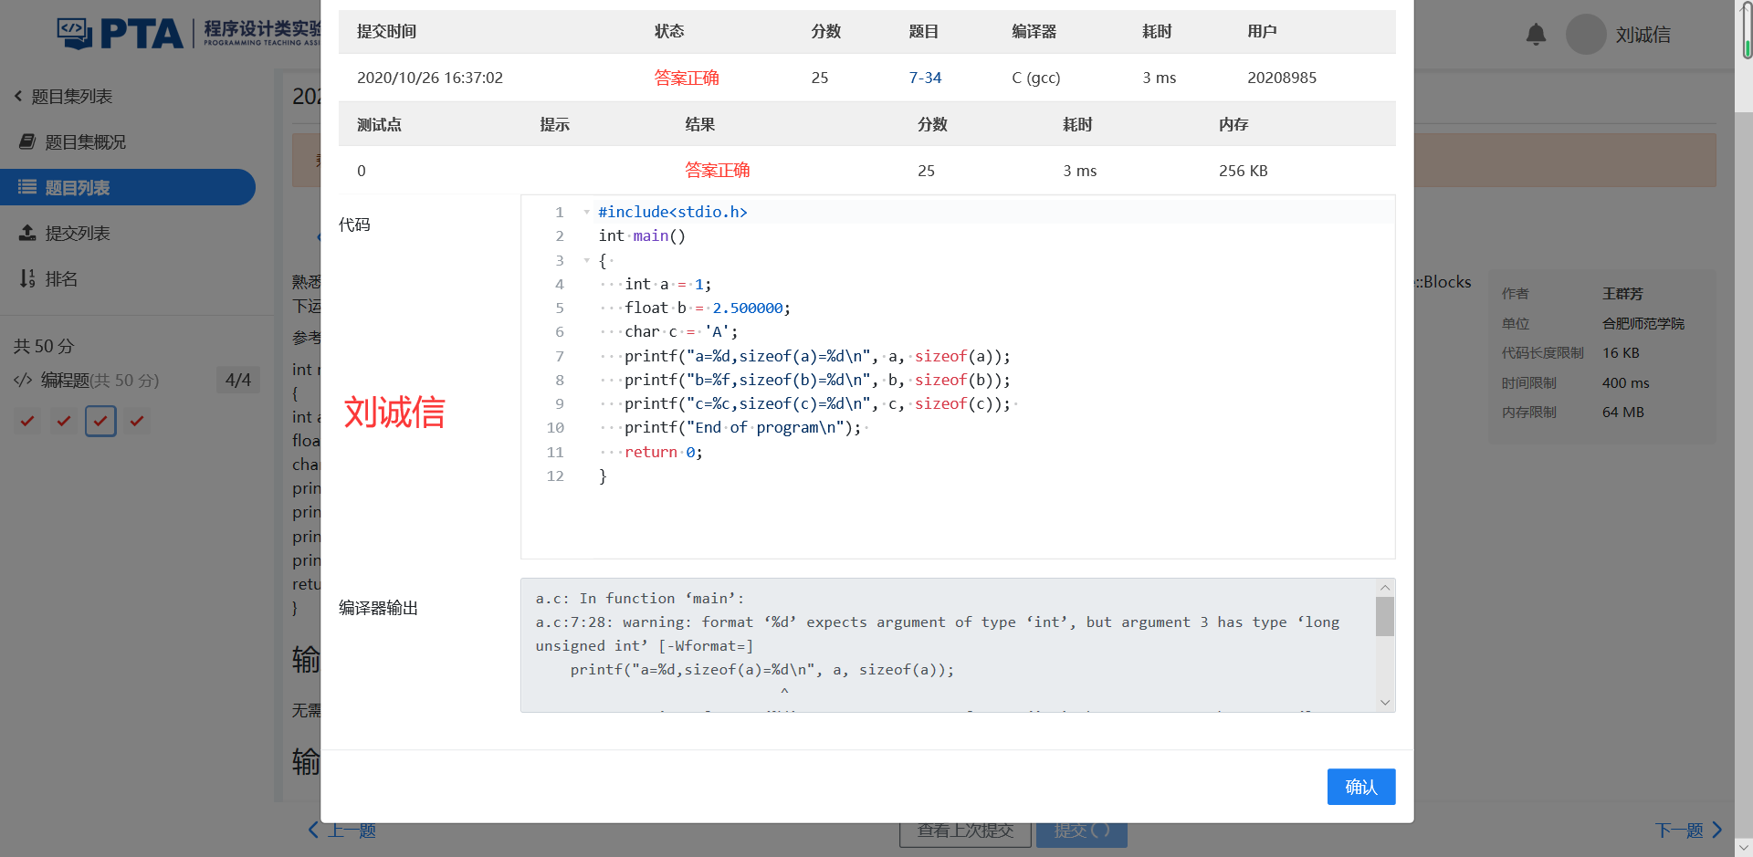Click the 提交时间 column header
The height and width of the screenshot is (857, 1753).
(387, 31)
